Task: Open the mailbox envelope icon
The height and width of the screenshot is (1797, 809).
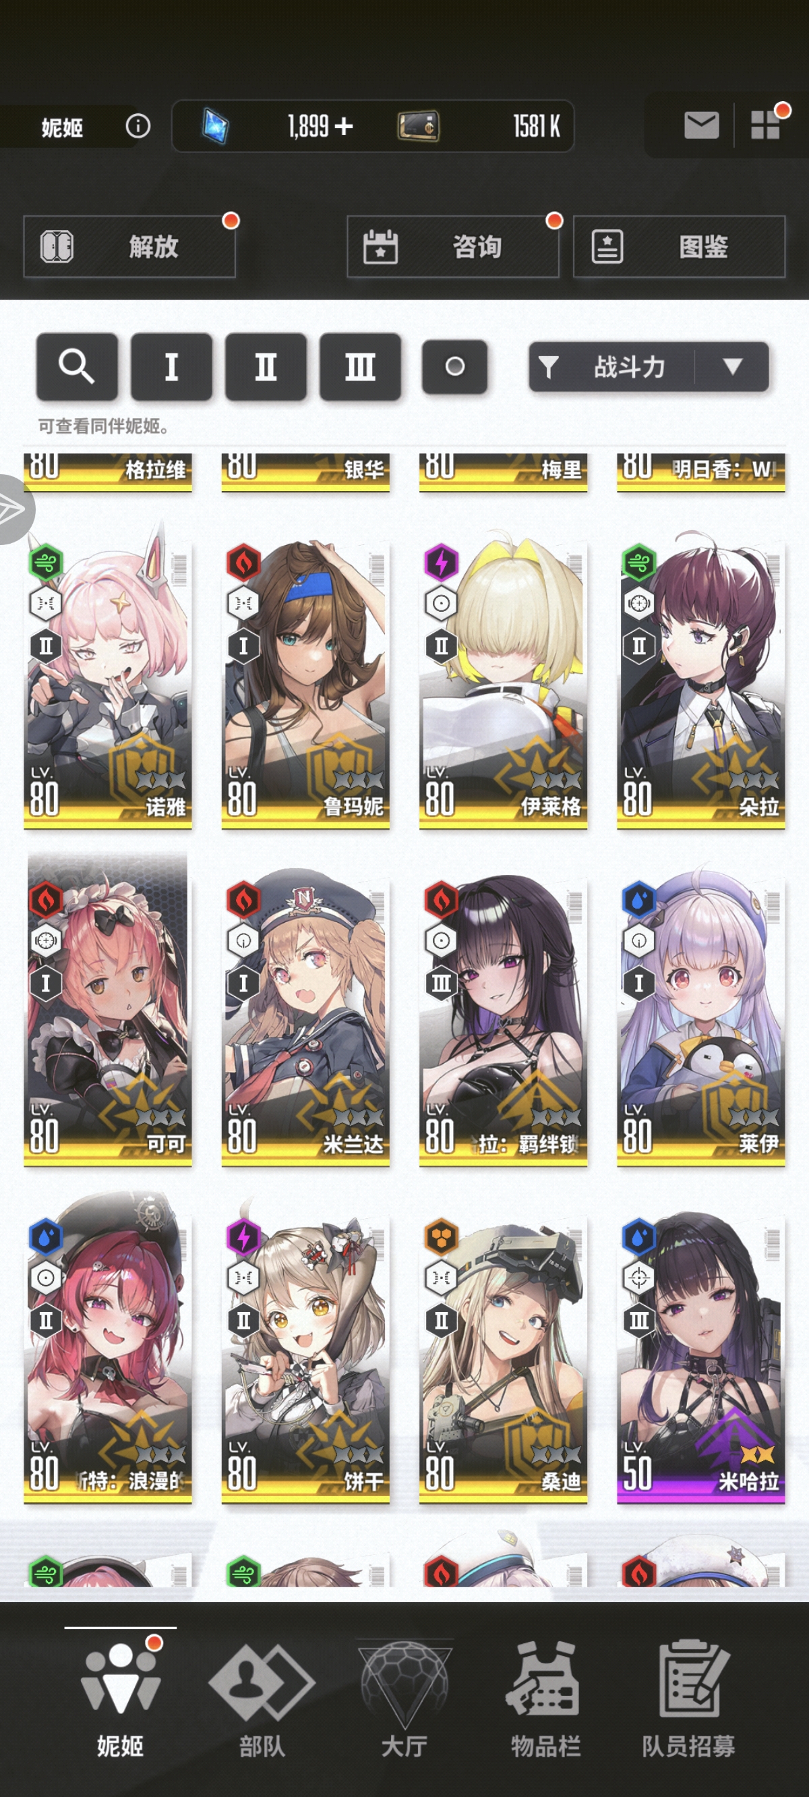Action: tap(701, 125)
